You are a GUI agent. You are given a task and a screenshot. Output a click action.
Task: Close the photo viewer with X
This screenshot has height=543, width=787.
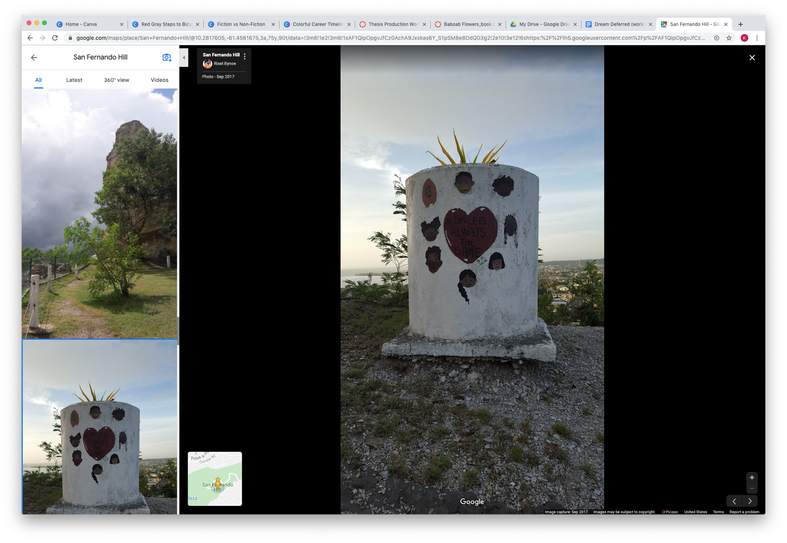pos(752,57)
